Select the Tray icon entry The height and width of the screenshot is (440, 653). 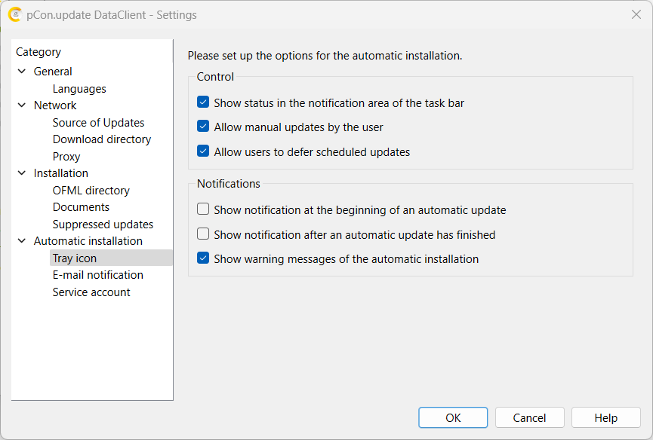tap(111, 258)
